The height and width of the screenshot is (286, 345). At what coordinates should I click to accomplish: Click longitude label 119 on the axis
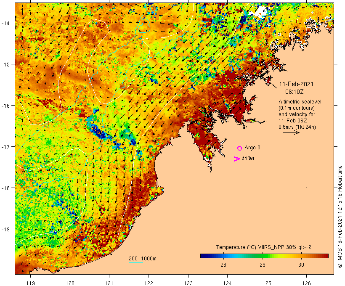click(x=30, y=283)
